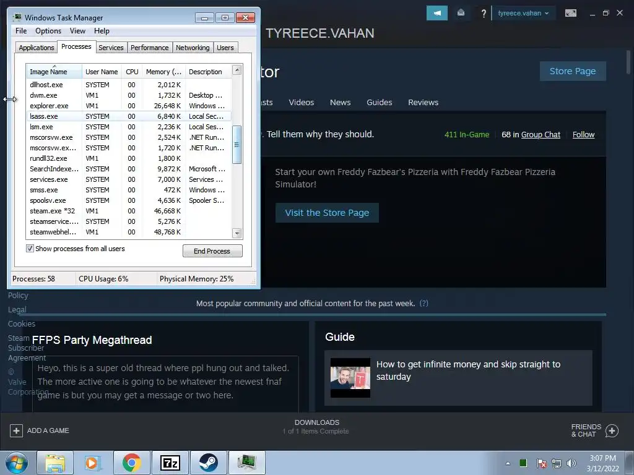Select the services.exe process row
634x475 pixels.
[129, 179]
